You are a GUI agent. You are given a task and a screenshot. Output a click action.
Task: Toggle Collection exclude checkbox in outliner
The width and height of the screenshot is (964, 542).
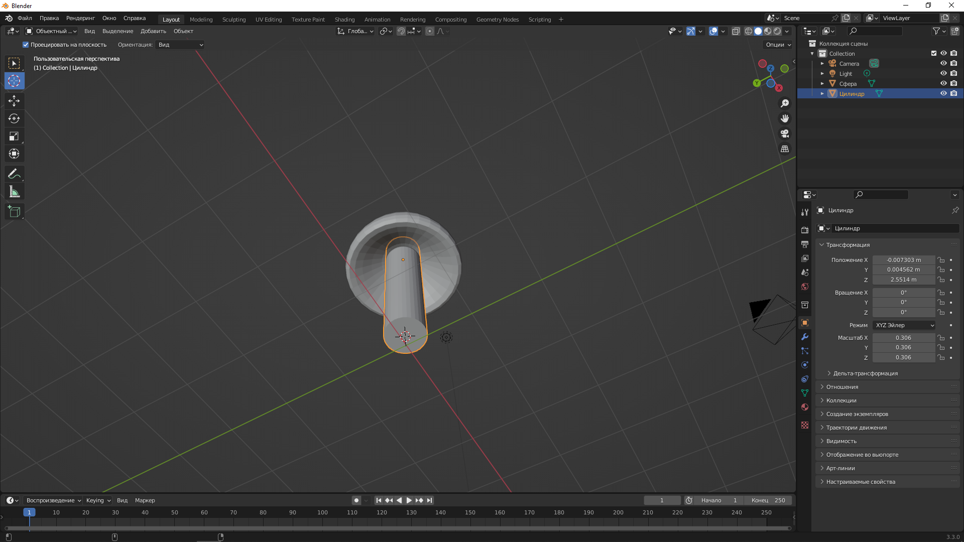pos(934,53)
